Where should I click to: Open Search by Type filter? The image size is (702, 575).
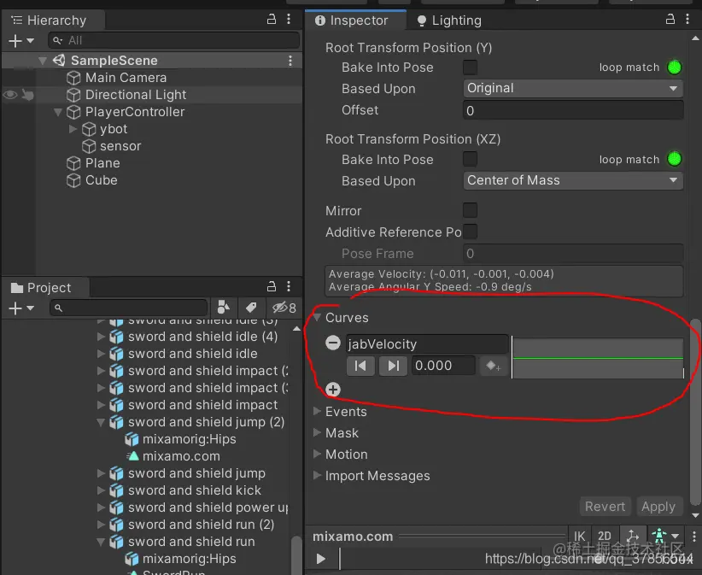[x=224, y=308]
